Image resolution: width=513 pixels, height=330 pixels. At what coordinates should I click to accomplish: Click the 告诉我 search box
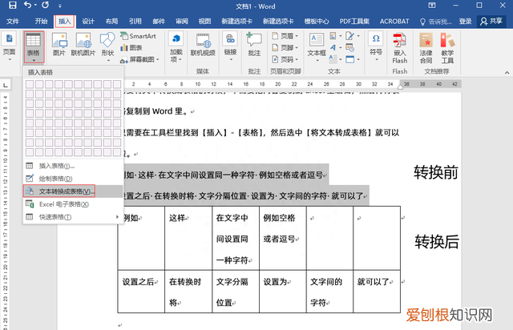point(436,22)
